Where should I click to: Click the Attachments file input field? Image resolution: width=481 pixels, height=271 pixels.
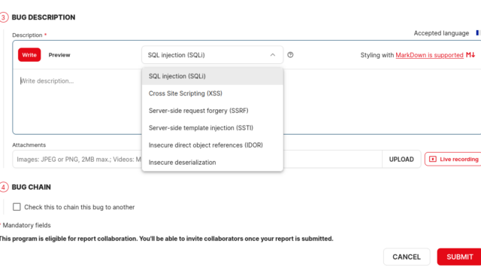pos(197,159)
